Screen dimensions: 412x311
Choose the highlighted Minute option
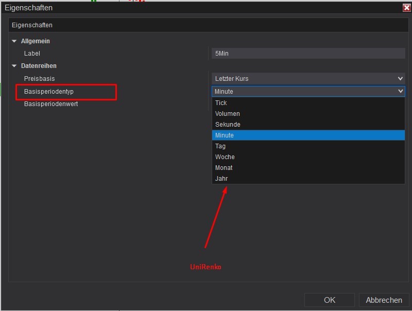(308, 135)
